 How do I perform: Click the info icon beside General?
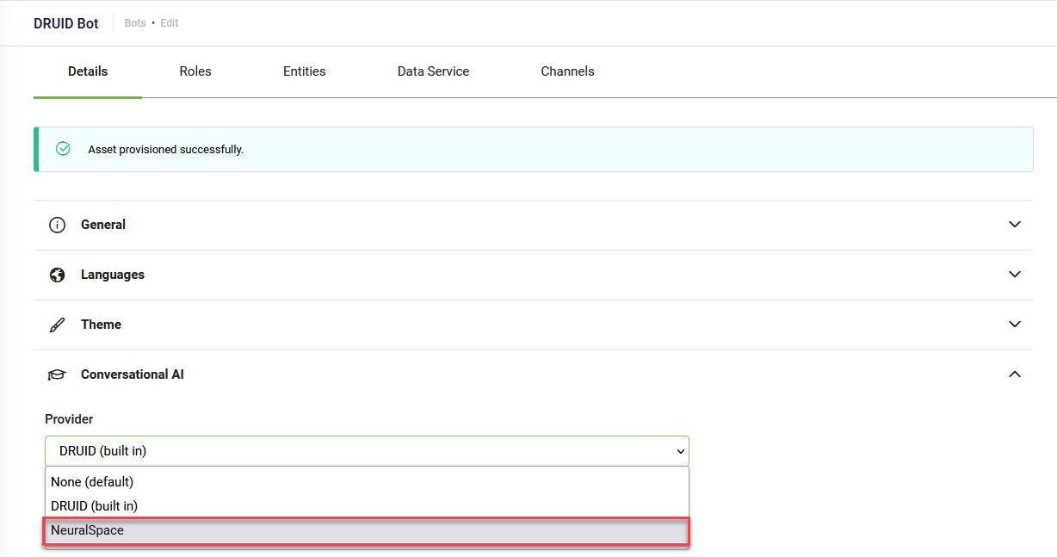pyautogui.click(x=58, y=225)
